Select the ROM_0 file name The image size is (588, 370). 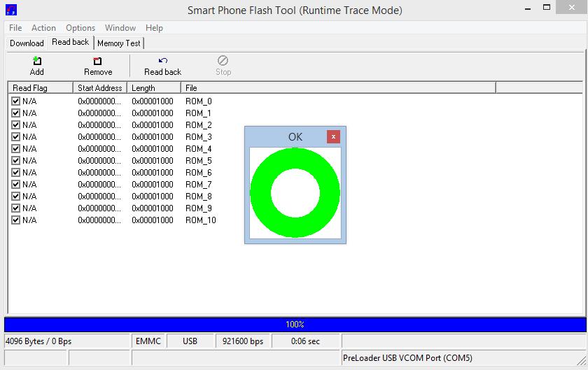199,101
